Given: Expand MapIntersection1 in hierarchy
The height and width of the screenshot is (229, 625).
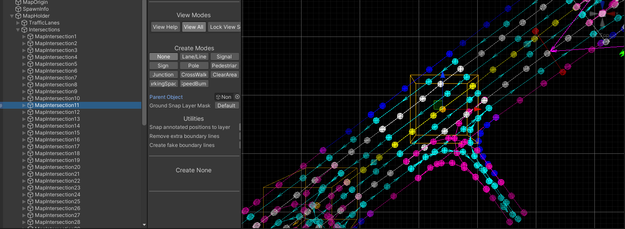Looking at the screenshot, I should pos(24,37).
